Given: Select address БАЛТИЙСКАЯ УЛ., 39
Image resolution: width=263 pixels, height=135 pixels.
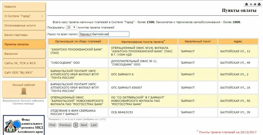Looking at the screenshot, I should coord(238,112).
